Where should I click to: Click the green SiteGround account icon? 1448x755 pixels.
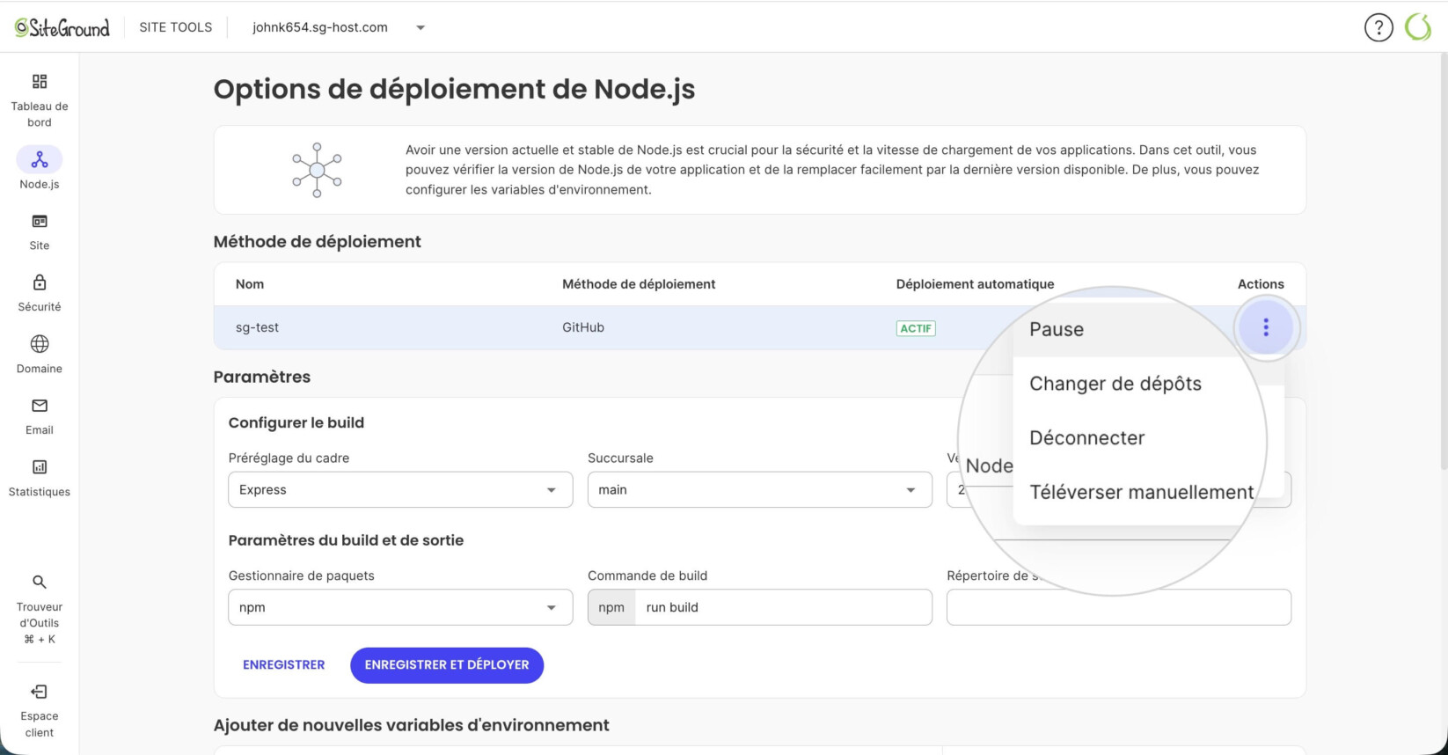click(x=1418, y=27)
